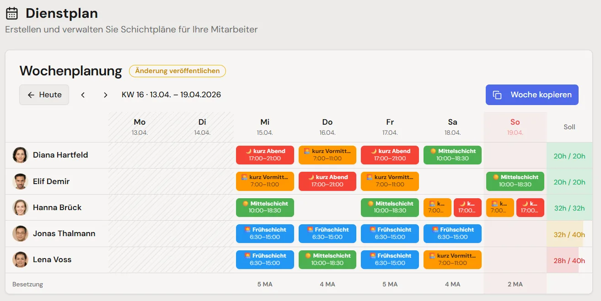Select the So 19.04. column header
601x301 pixels.
pyautogui.click(x=515, y=127)
